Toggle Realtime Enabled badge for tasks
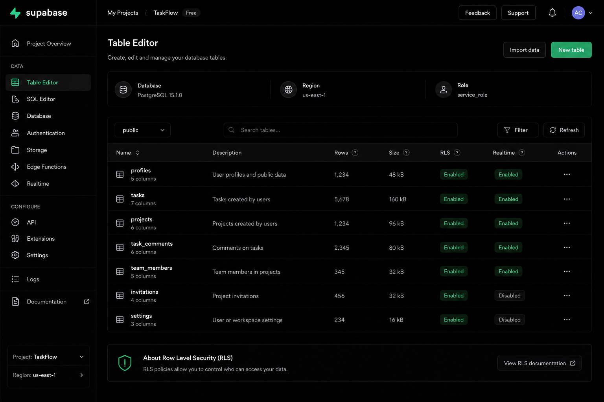This screenshot has width=604, height=402. [508, 199]
